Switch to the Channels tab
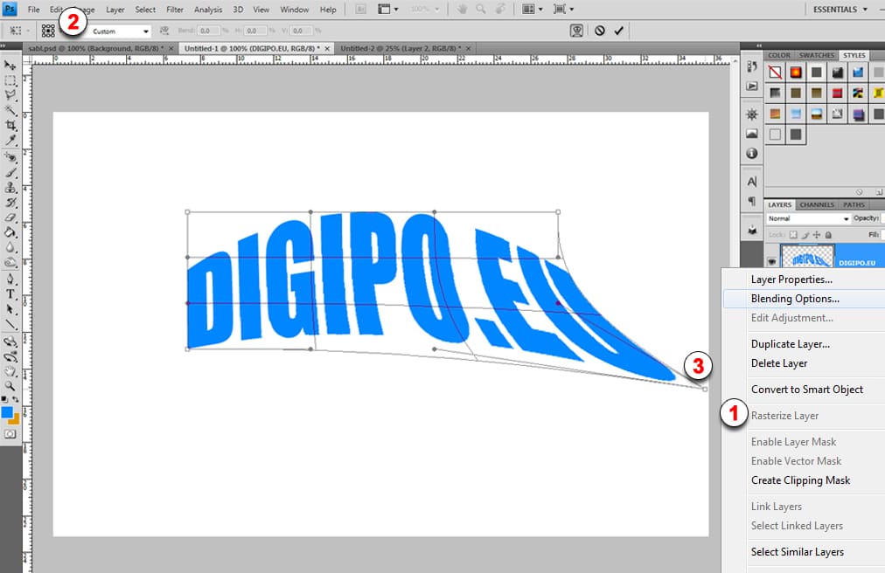The width and height of the screenshot is (885, 573). 817,205
